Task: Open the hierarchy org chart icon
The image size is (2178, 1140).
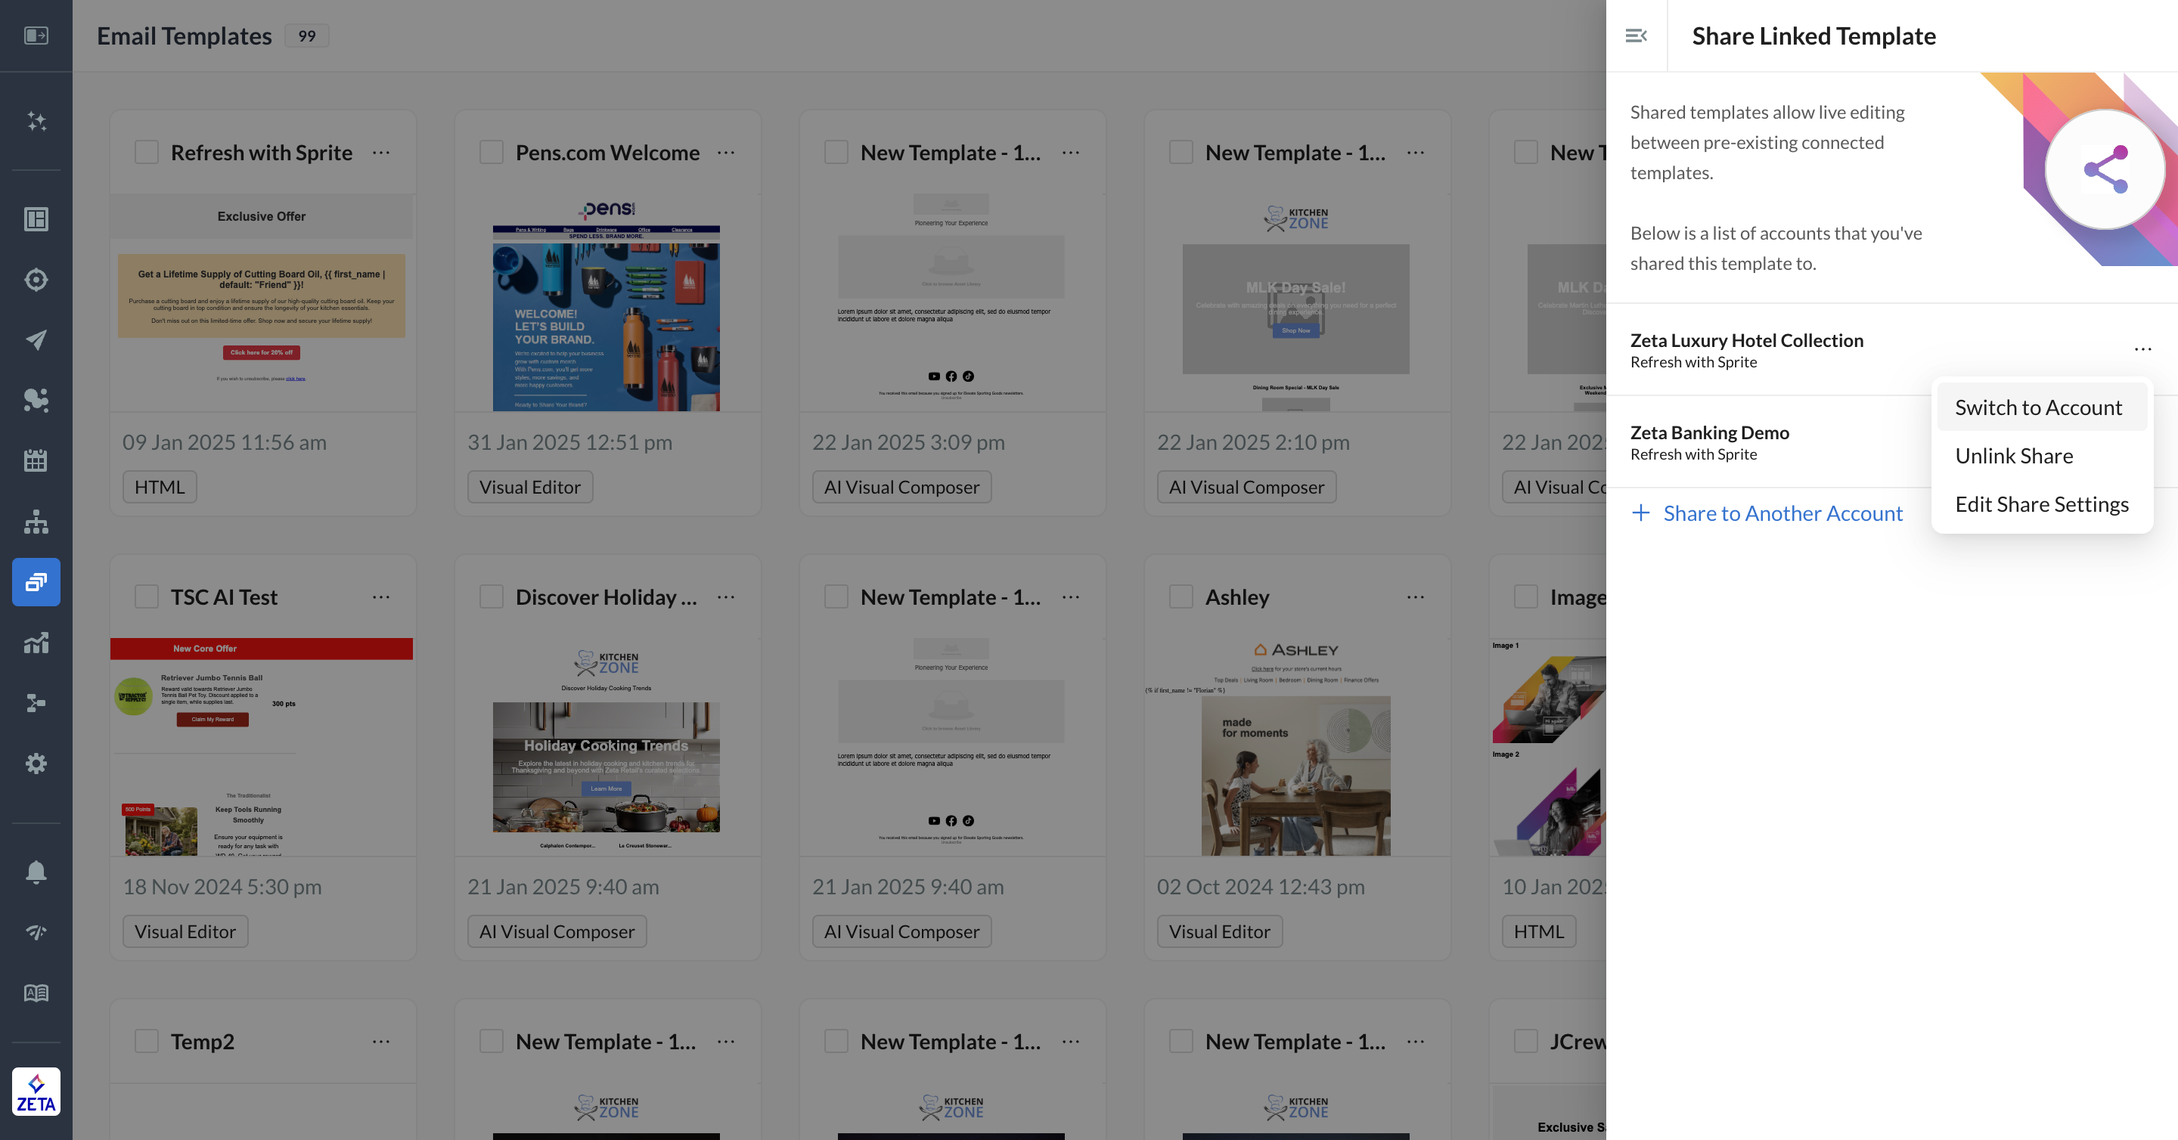Action: click(36, 522)
